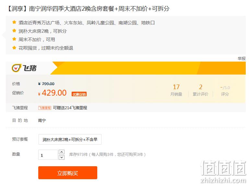
Task: Click the quantity input field
Action: pos(48,155)
